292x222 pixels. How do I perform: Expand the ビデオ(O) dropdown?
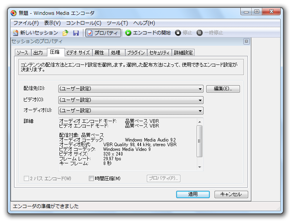coord(131,100)
